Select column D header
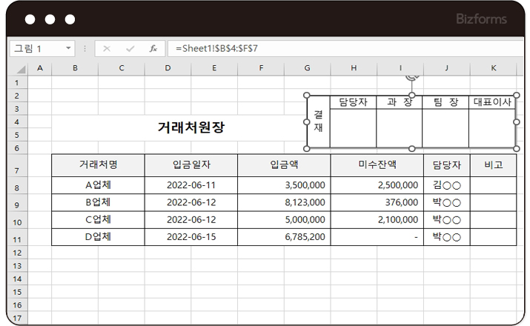 point(168,68)
